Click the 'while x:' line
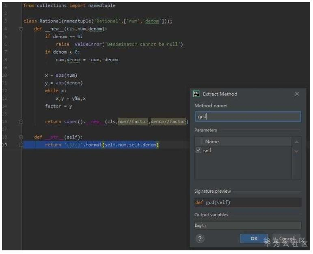The height and width of the screenshot is (254, 313). pos(56,90)
